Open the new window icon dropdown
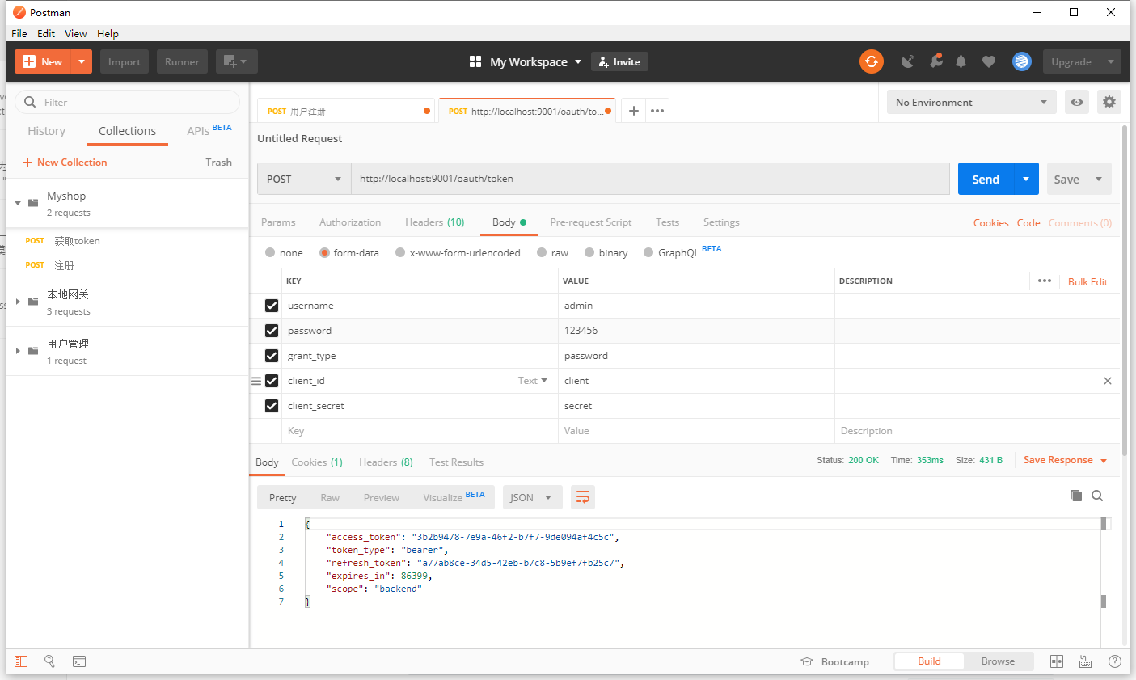The height and width of the screenshot is (680, 1136). point(236,61)
